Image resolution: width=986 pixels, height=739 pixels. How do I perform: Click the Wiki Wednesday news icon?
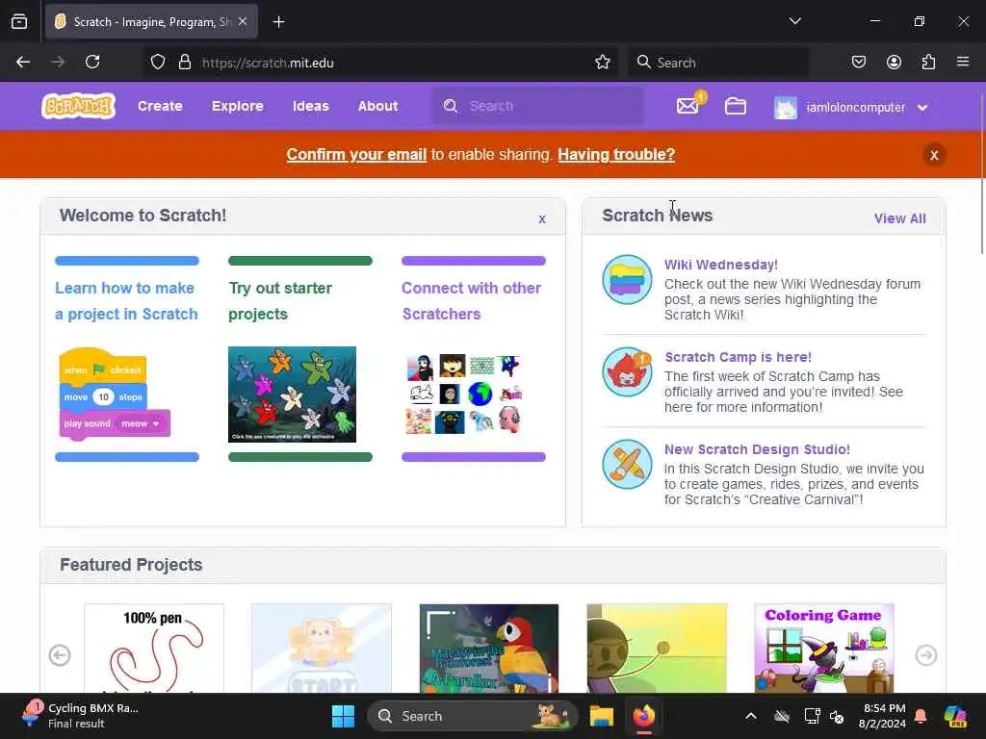pyautogui.click(x=627, y=280)
